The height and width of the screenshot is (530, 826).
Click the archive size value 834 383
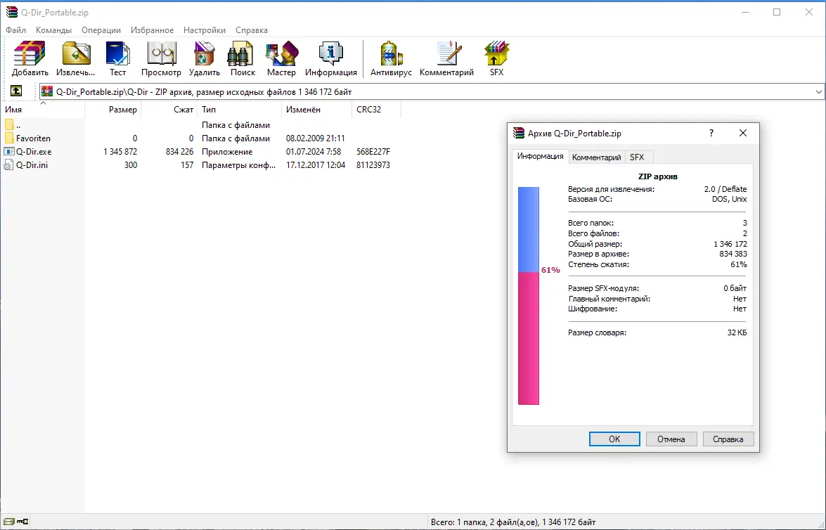733,254
